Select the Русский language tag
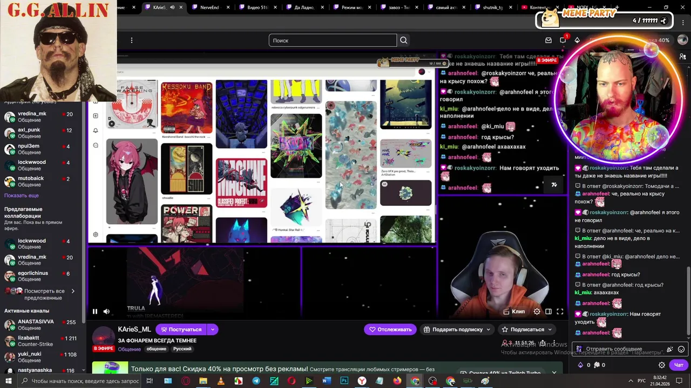The width and height of the screenshot is (691, 388). (x=182, y=349)
